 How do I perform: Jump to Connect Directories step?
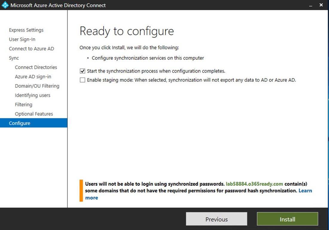coord(36,67)
